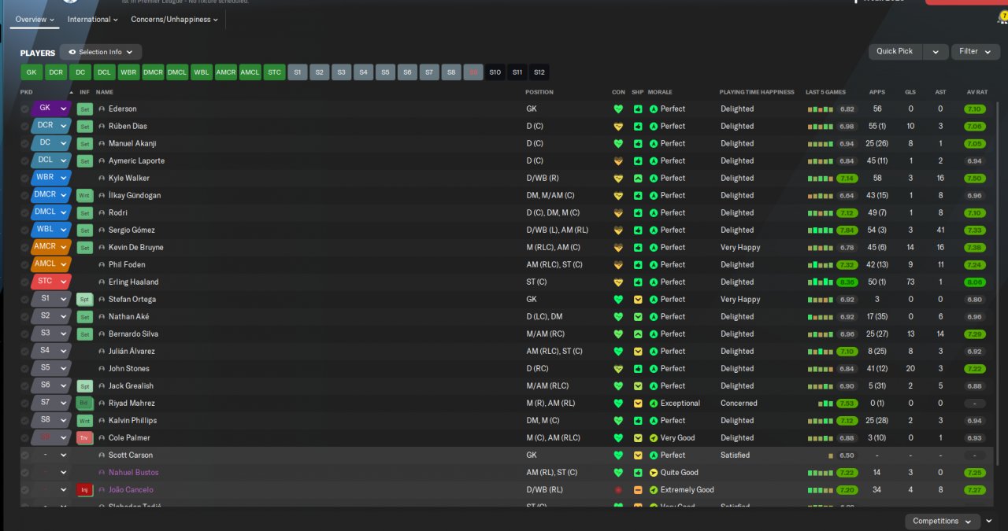Click Bernardo Silva's Set info badge
The width and height of the screenshot is (1008, 531).
tap(84, 334)
